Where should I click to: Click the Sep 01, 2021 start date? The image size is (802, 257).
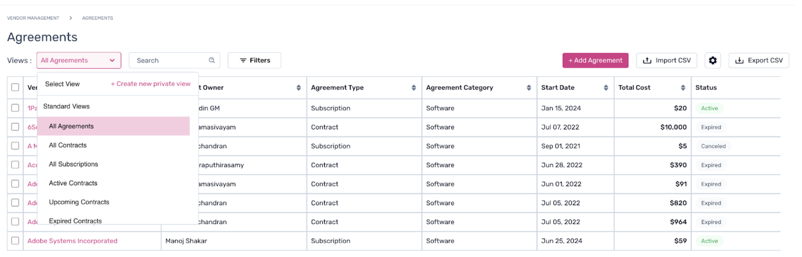[x=560, y=146]
